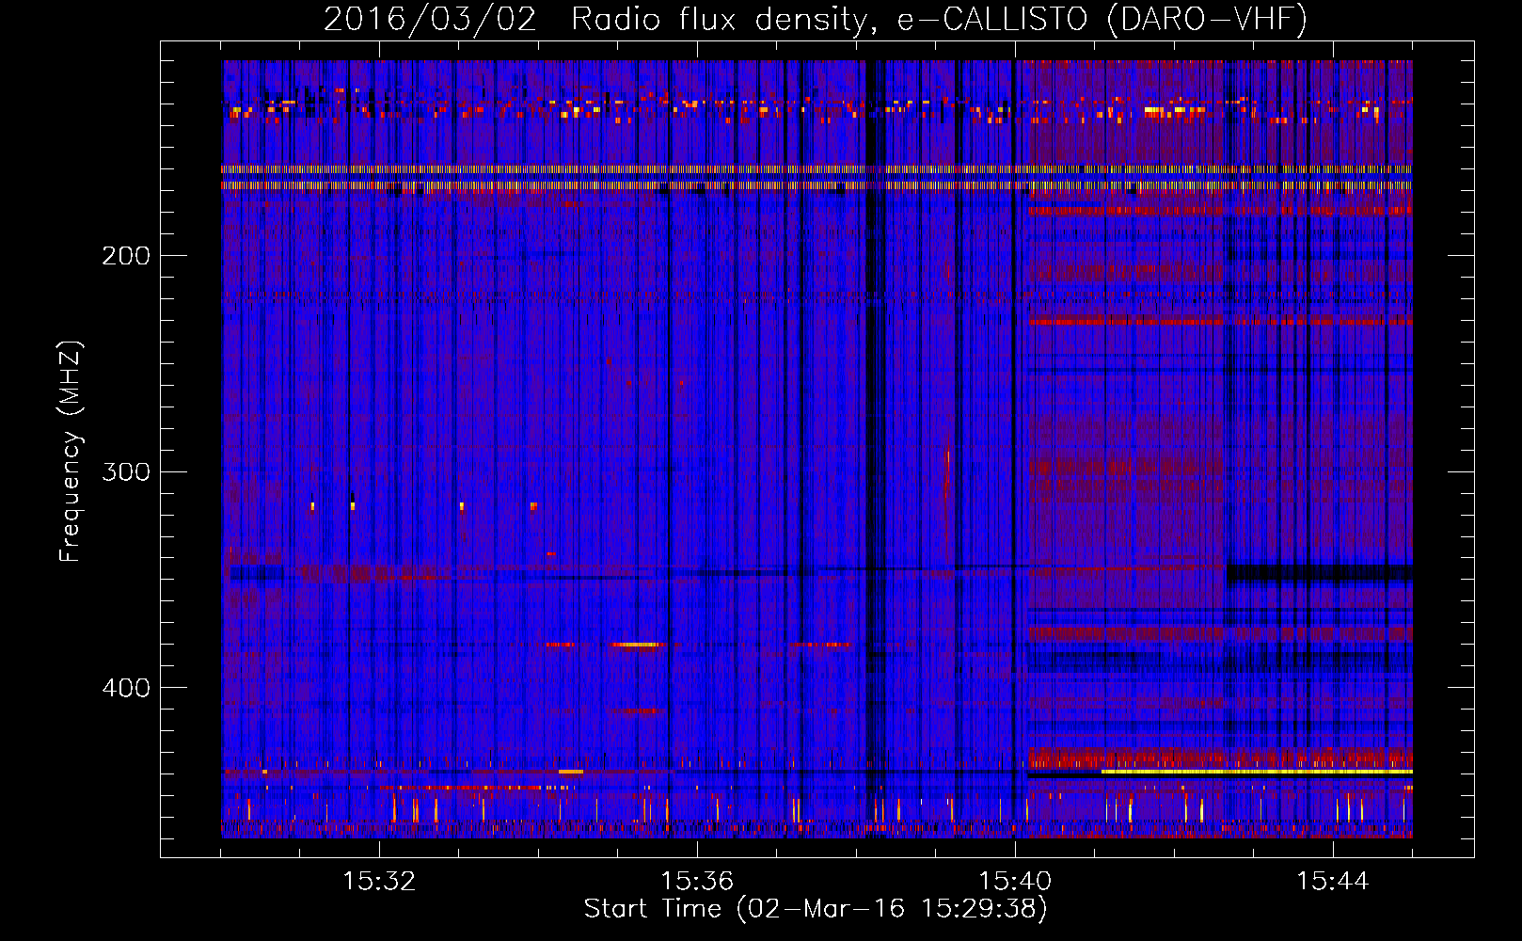Click the 15:44 time tick label

pyautogui.click(x=1333, y=882)
